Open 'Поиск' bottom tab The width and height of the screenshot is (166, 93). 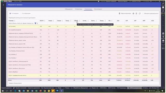tap(66, 88)
